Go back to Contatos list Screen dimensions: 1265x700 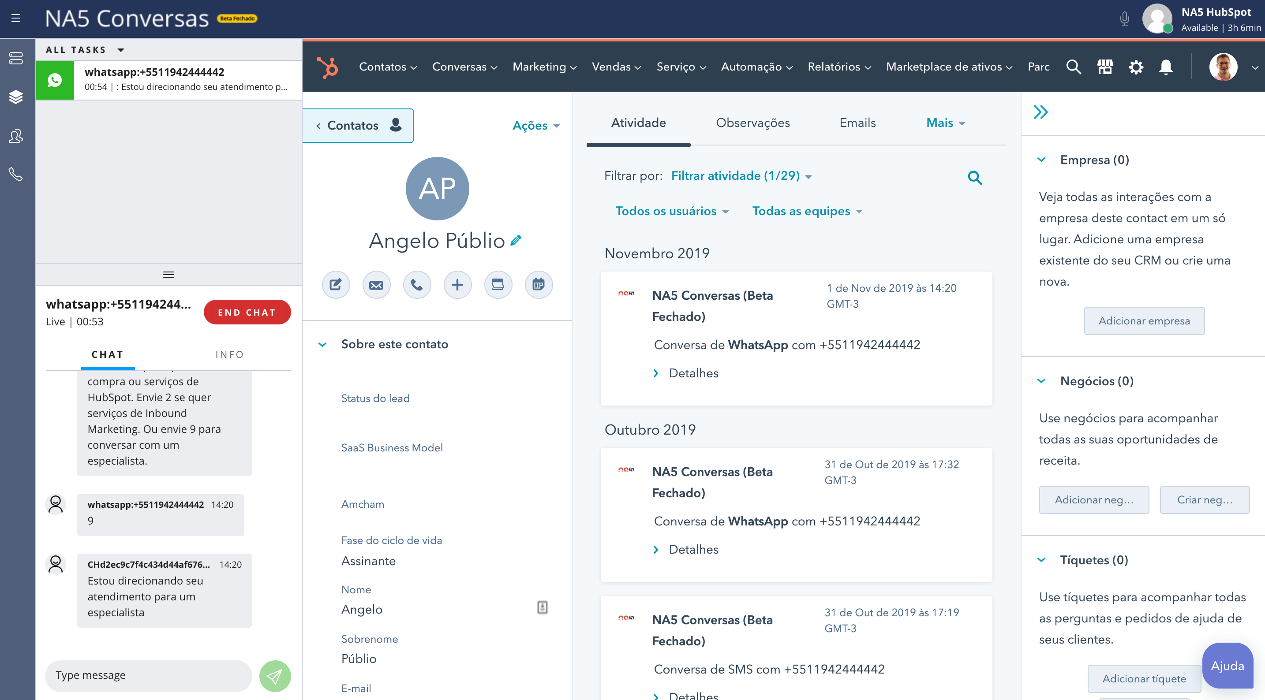coord(359,126)
